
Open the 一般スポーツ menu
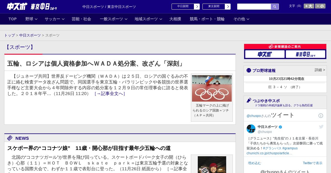111,19
